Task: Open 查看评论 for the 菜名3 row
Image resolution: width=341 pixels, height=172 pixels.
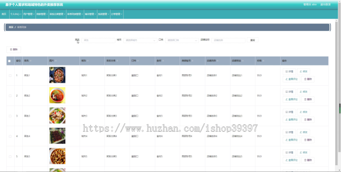Action: pos(291,120)
